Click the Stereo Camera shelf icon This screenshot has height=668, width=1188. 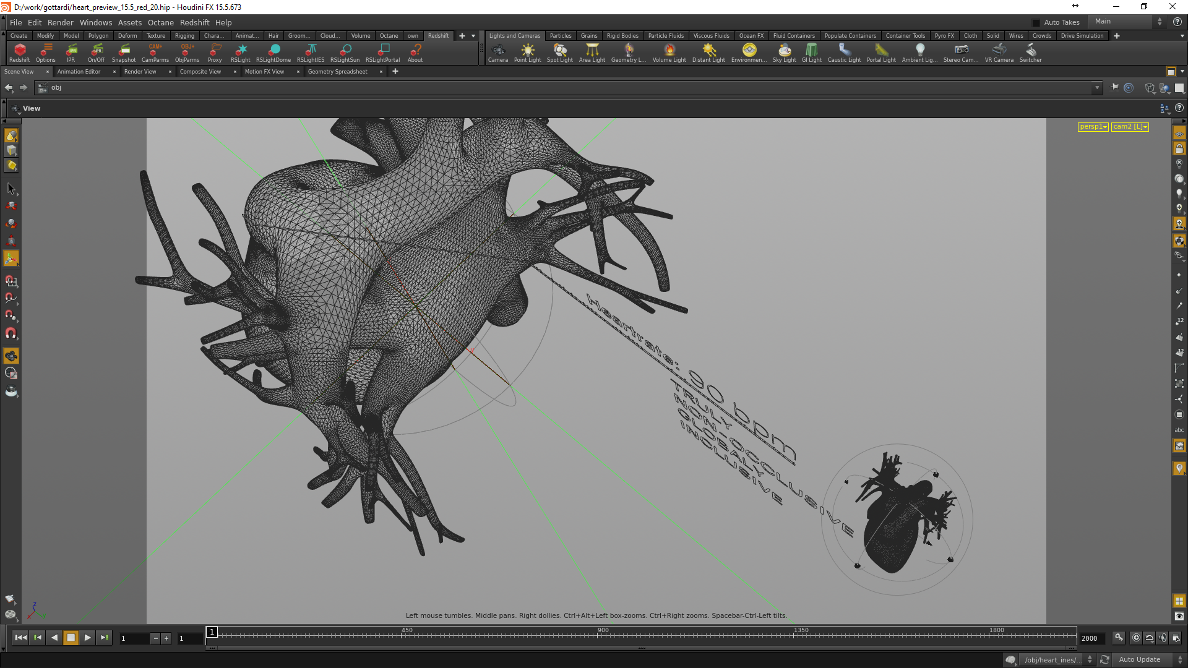click(960, 53)
